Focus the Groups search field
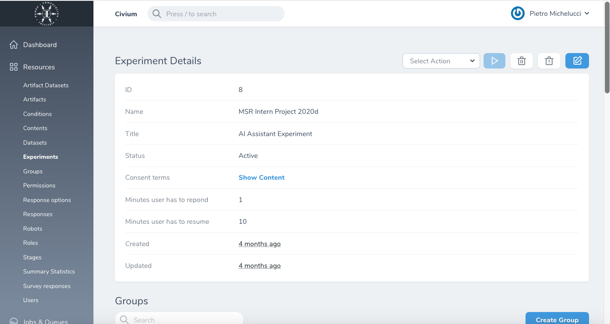610x324 pixels. (x=179, y=319)
